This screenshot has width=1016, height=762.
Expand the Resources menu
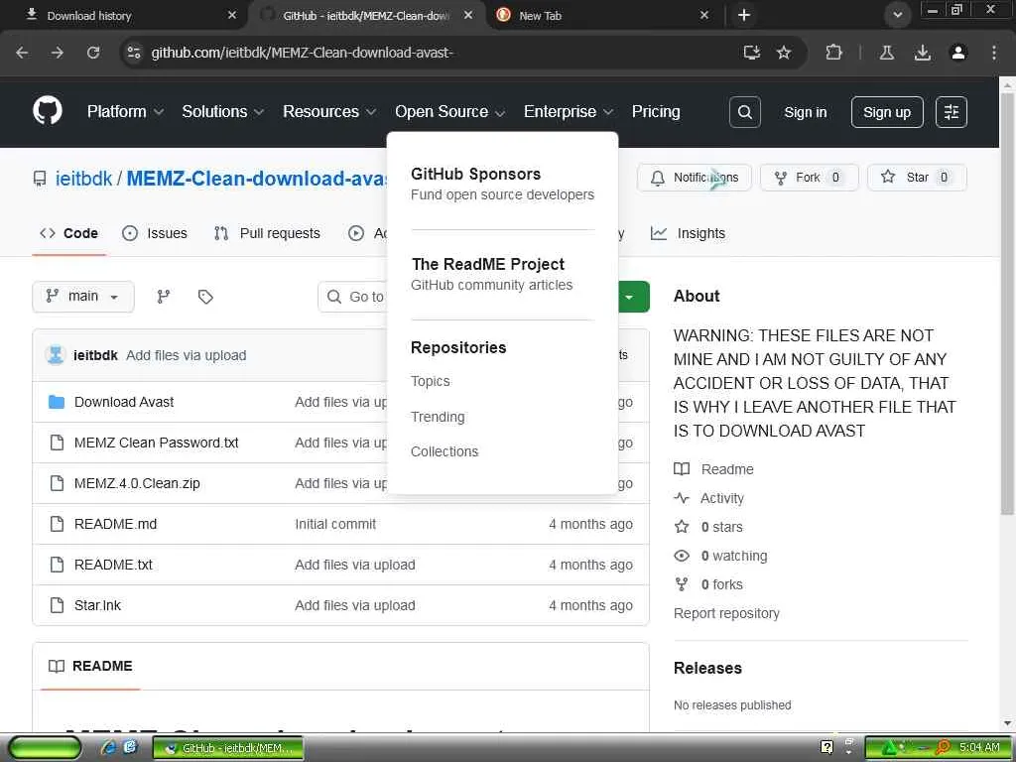329,111
